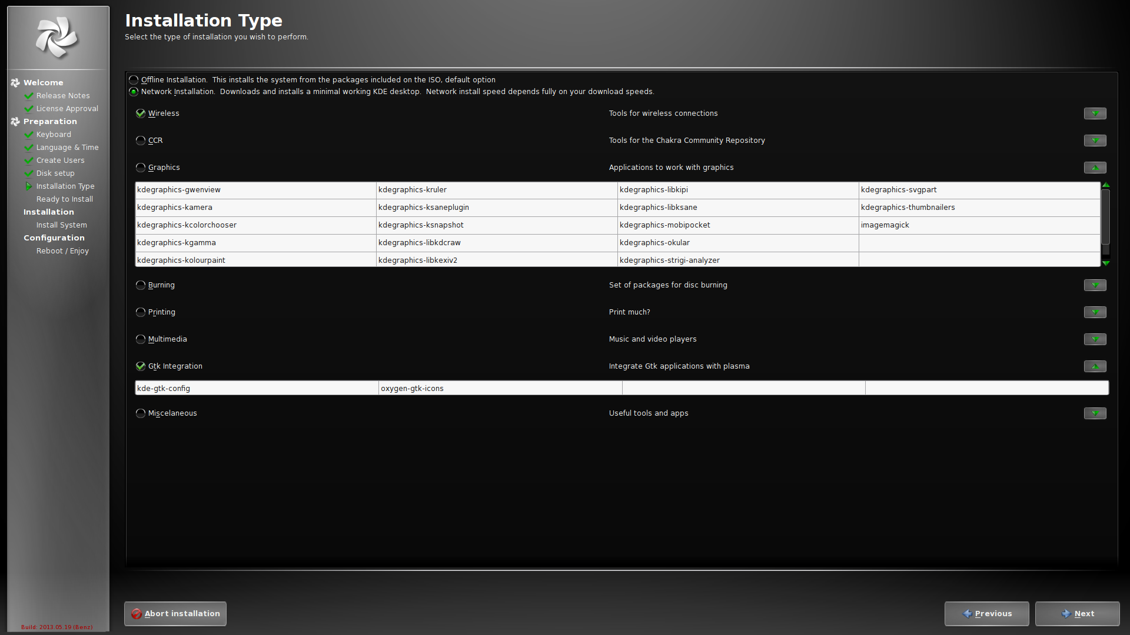Uncheck the Wireless package group

click(x=141, y=113)
